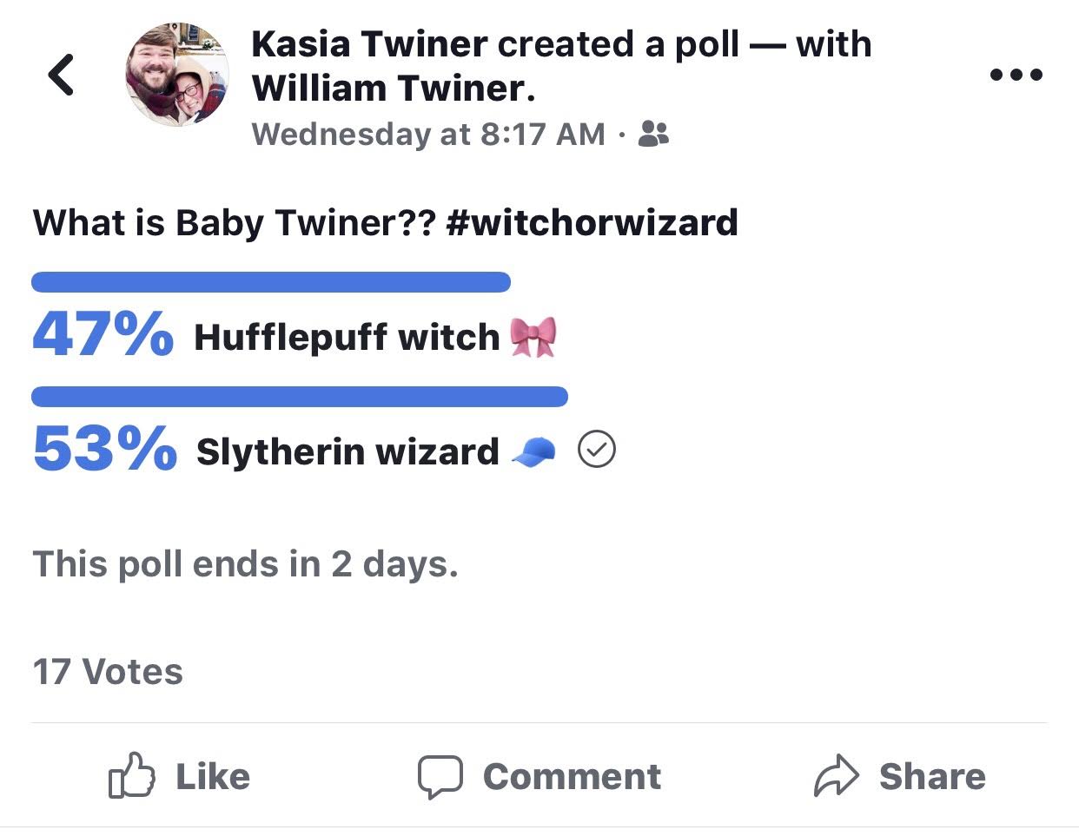Open the three-dot post options menu

[x=1016, y=75]
